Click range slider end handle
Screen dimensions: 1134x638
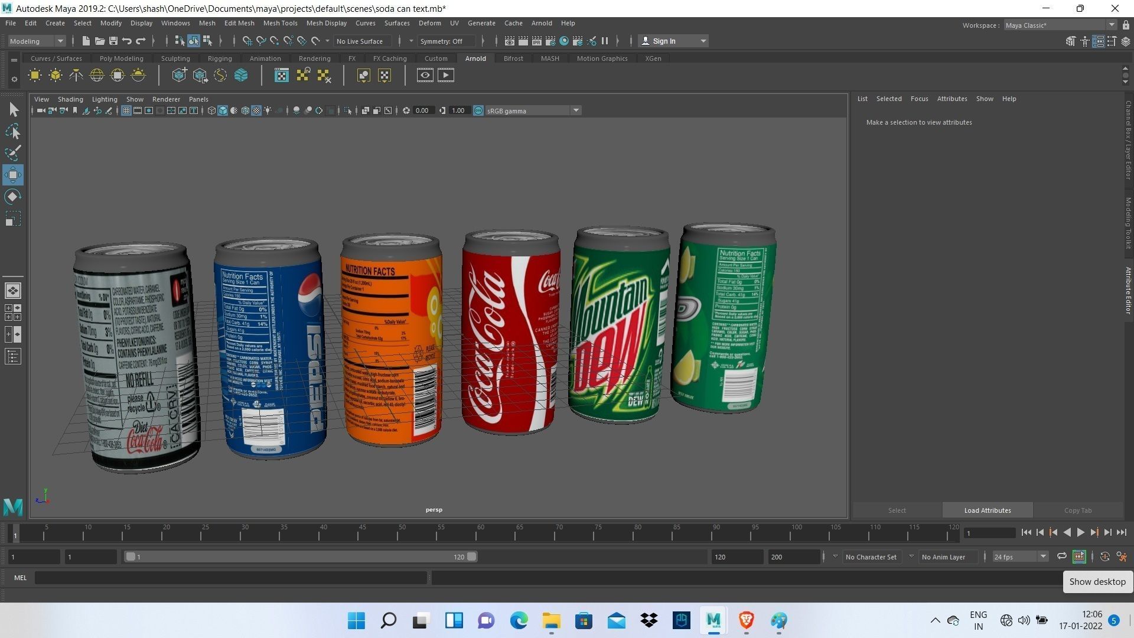coord(471,556)
